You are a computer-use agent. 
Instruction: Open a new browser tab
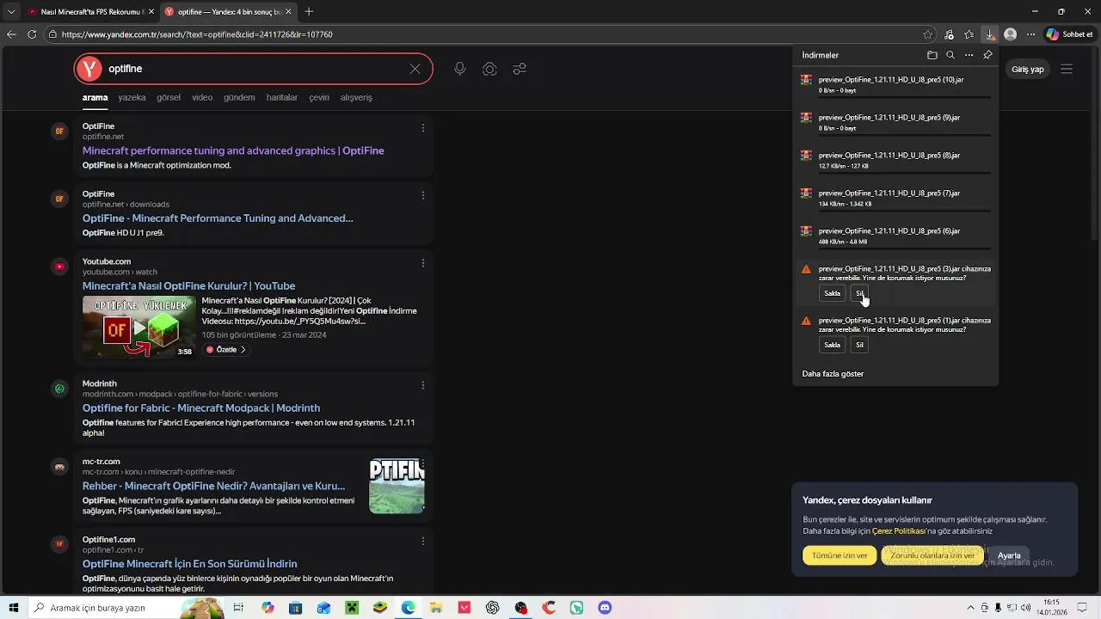pos(309,11)
